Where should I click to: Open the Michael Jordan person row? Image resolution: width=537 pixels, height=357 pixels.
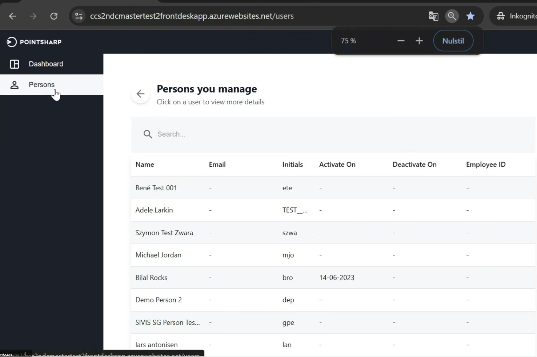tap(158, 255)
